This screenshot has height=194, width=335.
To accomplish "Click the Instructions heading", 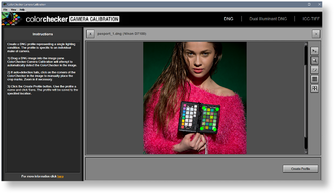I will 42,34.
